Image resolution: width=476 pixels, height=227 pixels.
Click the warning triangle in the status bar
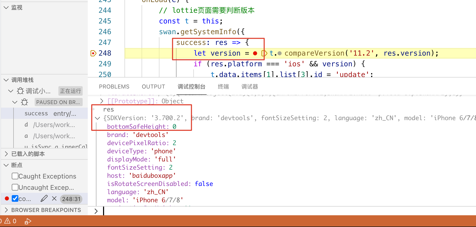pyautogui.click(x=7, y=221)
